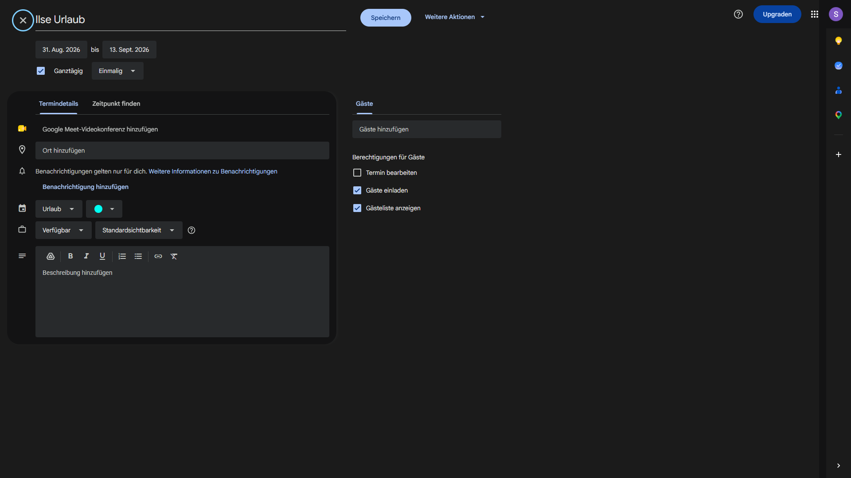Insert a link in the description
This screenshot has height=478, width=851.
(x=158, y=256)
